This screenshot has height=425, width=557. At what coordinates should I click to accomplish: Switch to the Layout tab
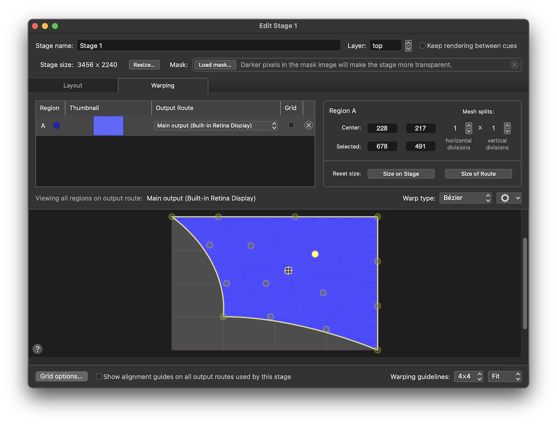click(73, 85)
